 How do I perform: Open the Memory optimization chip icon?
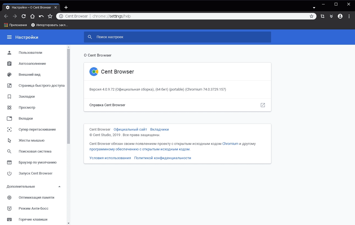[9, 197]
